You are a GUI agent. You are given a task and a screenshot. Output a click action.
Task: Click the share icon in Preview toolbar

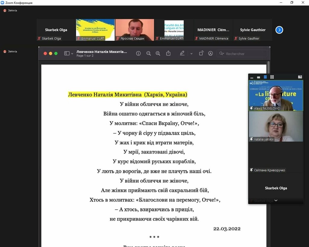click(x=168, y=53)
